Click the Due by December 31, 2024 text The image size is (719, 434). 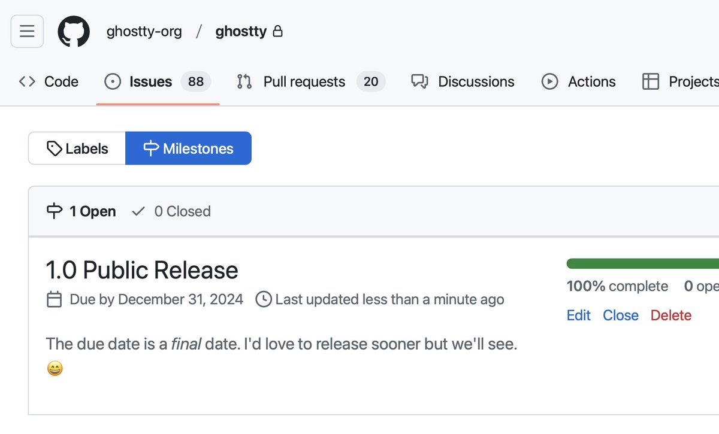click(x=156, y=299)
